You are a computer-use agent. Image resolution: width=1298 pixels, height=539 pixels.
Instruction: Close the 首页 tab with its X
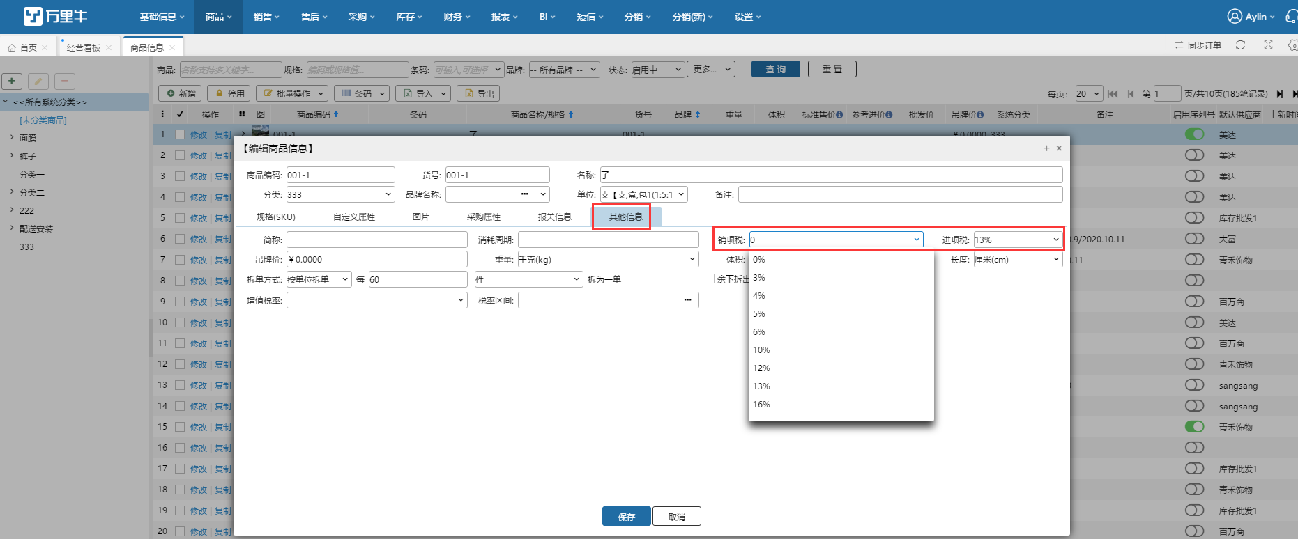45,48
